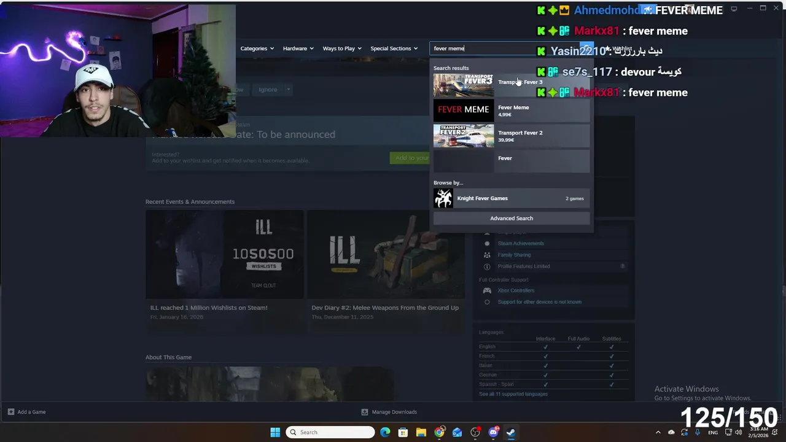Click the Italian language row
786x442 pixels.
[x=553, y=365]
